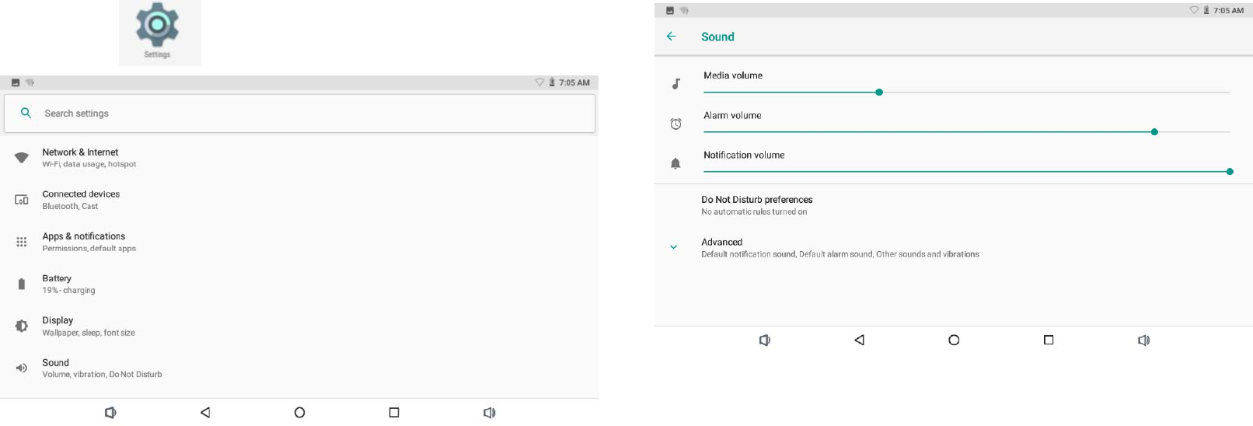1253x426 pixels.
Task: Tap the back arrow beside Sound
Action: click(672, 37)
